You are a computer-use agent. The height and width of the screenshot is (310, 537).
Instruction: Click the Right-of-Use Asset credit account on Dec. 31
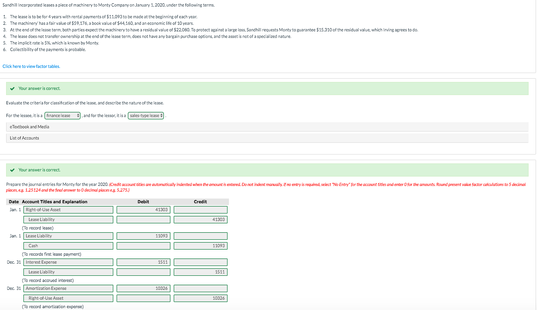(68, 298)
